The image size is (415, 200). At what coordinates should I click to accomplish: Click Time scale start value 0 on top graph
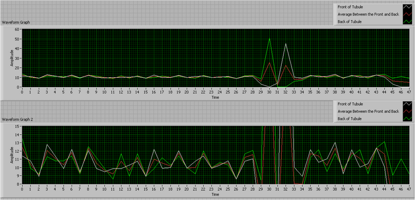pyautogui.click(x=22, y=92)
